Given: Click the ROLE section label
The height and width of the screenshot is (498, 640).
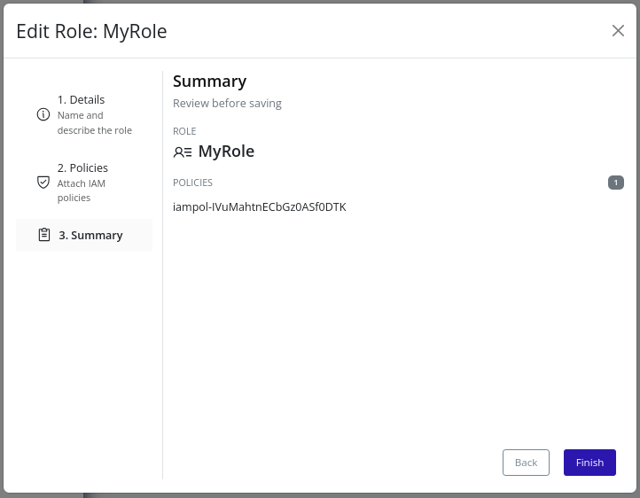Looking at the screenshot, I should coord(184,131).
